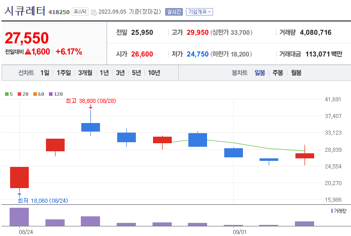Click the purple 120-day moving average legend swatch
Screen dimensions: 351x236
click(51, 94)
